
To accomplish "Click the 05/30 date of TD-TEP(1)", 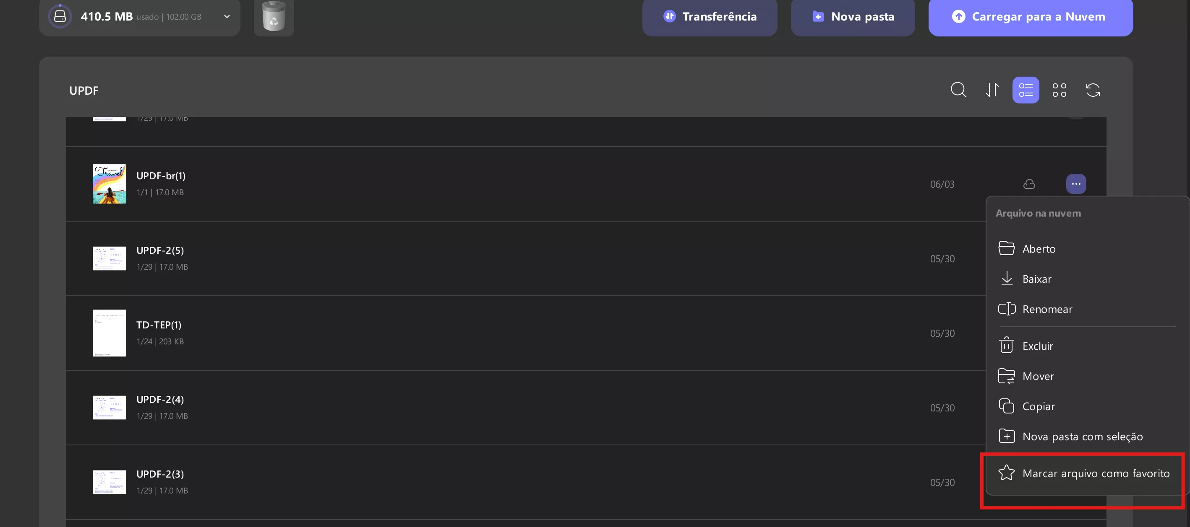I will pos(942,333).
